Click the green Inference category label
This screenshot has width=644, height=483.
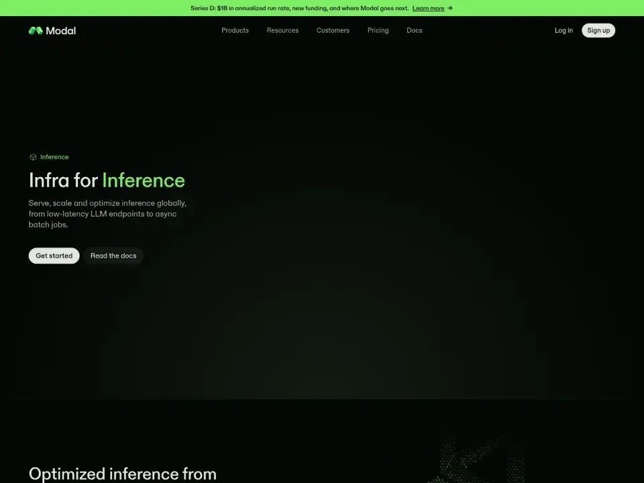click(54, 157)
